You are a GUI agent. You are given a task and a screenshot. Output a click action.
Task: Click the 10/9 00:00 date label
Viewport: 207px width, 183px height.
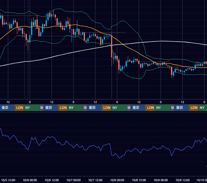161,180
